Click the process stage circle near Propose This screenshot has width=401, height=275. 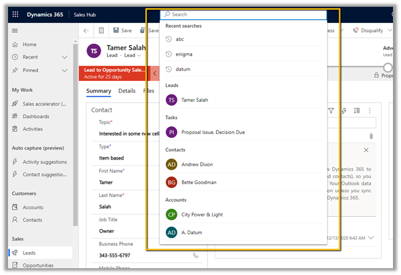point(387,67)
